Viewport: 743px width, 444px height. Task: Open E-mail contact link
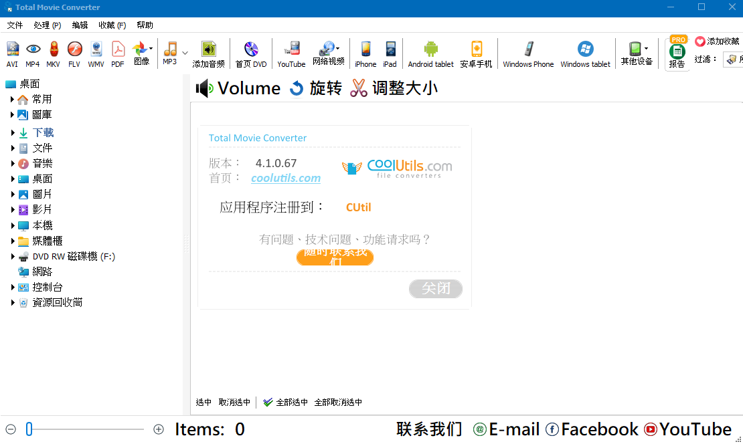click(507, 429)
